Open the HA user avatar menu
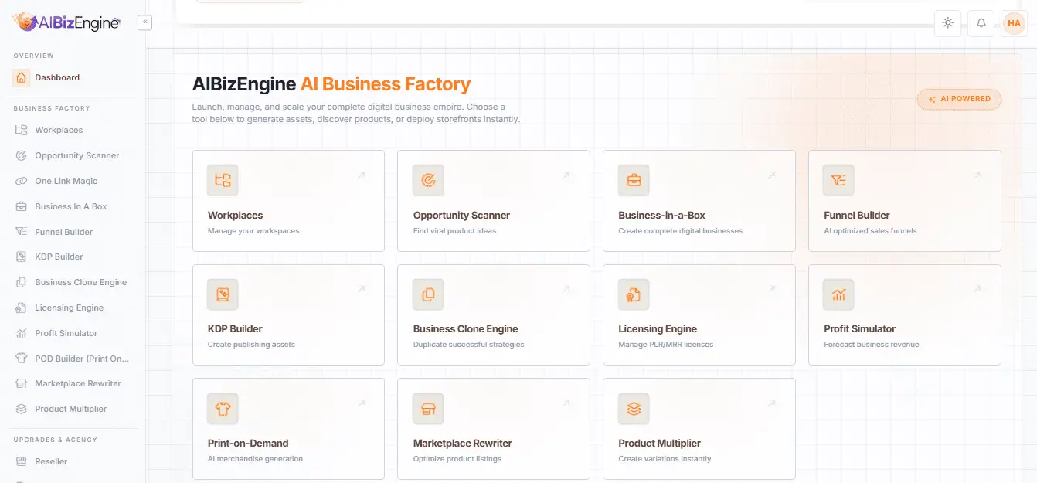The height and width of the screenshot is (483, 1037). pyautogui.click(x=1014, y=23)
